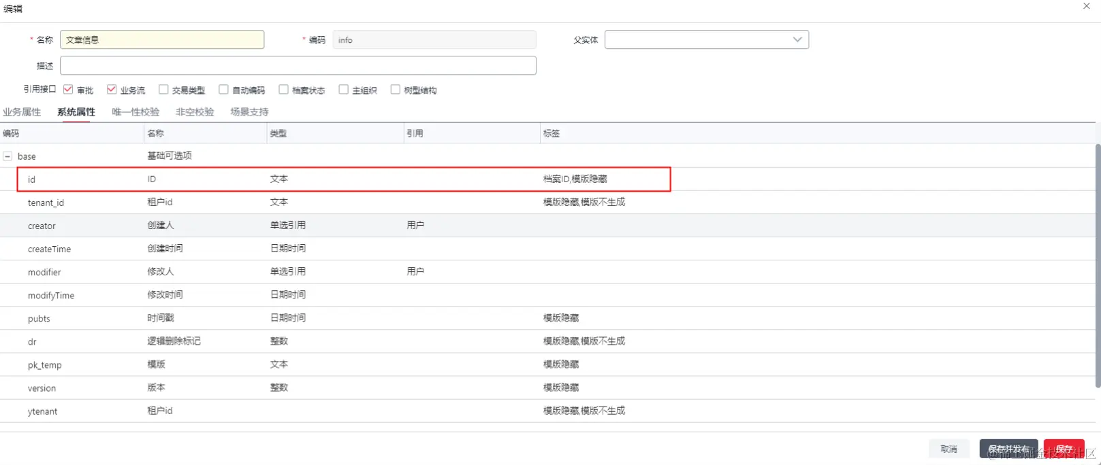Select the pubts row
Viewport: 1101px width, 465px height.
547,318
